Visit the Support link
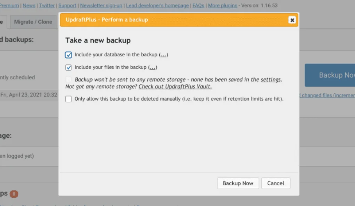Viewport: 355px width, 206px height. 67,6
